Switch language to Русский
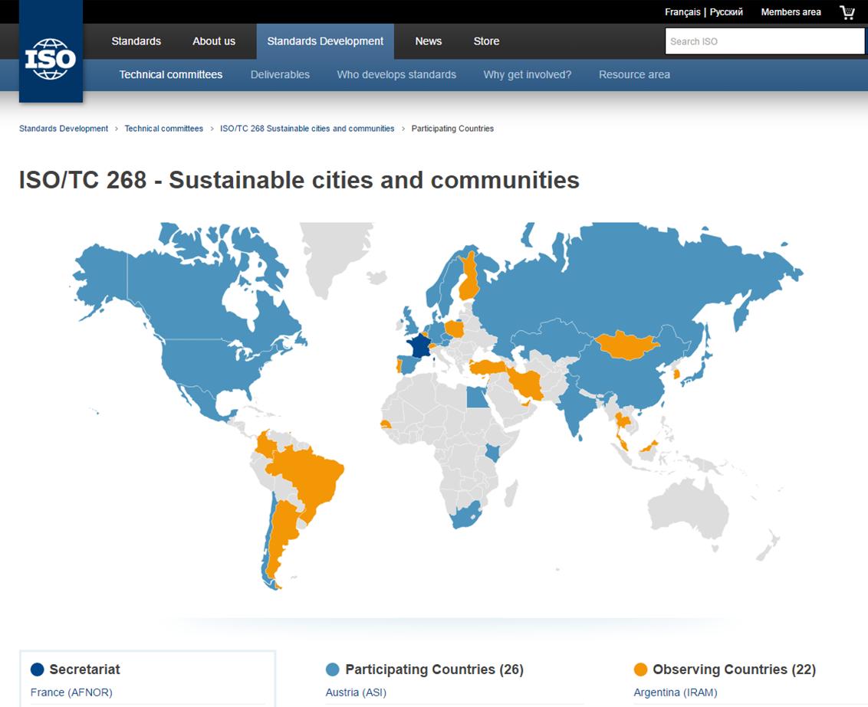 point(726,12)
